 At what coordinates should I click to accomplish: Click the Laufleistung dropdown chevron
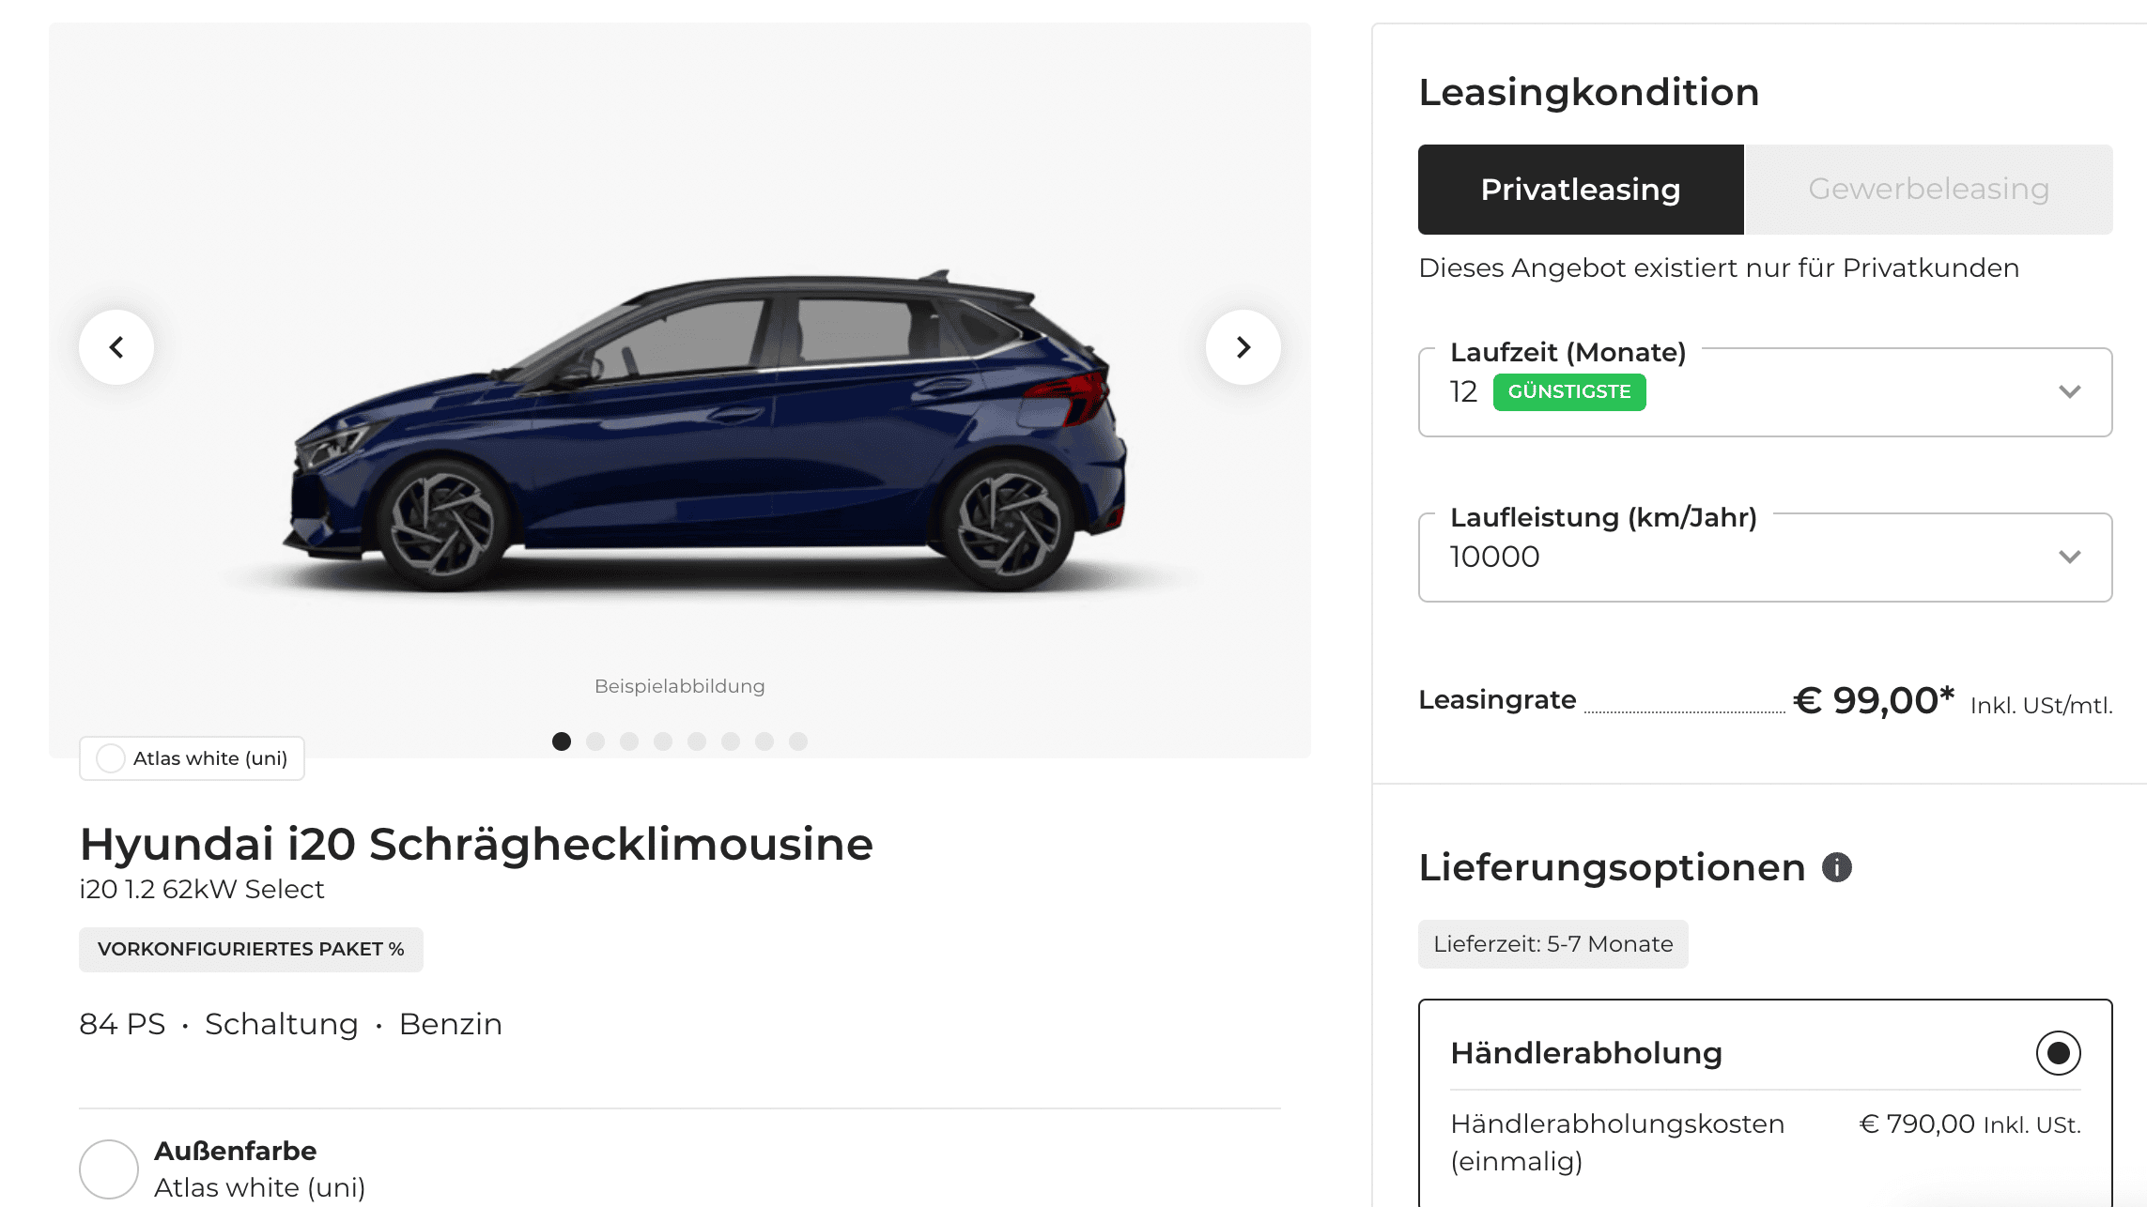click(x=2069, y=558)
